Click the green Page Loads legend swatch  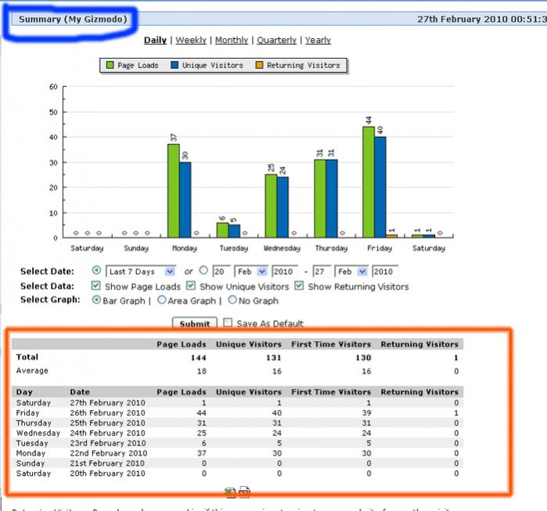click(x=110, y=65)
